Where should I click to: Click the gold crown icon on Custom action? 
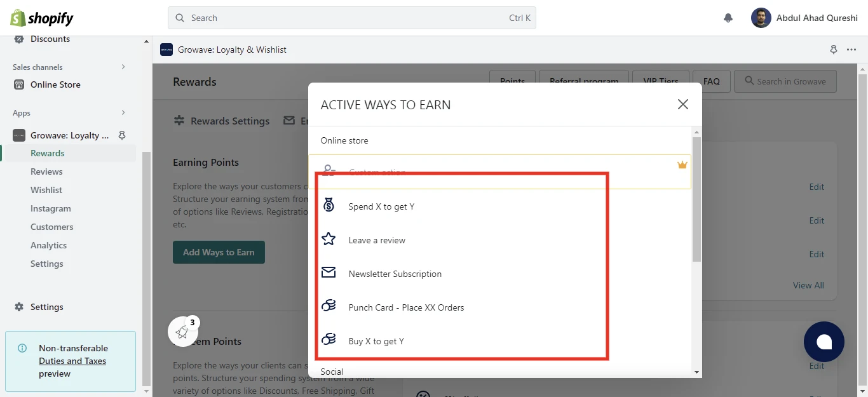682,165
